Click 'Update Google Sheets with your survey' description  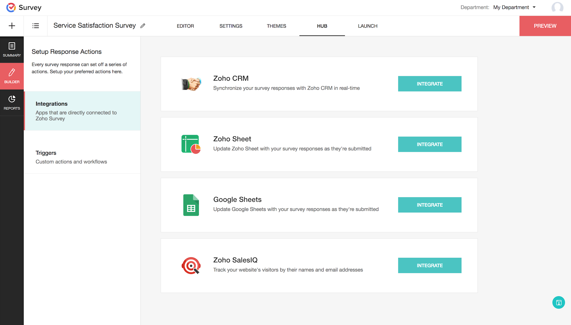296,209
